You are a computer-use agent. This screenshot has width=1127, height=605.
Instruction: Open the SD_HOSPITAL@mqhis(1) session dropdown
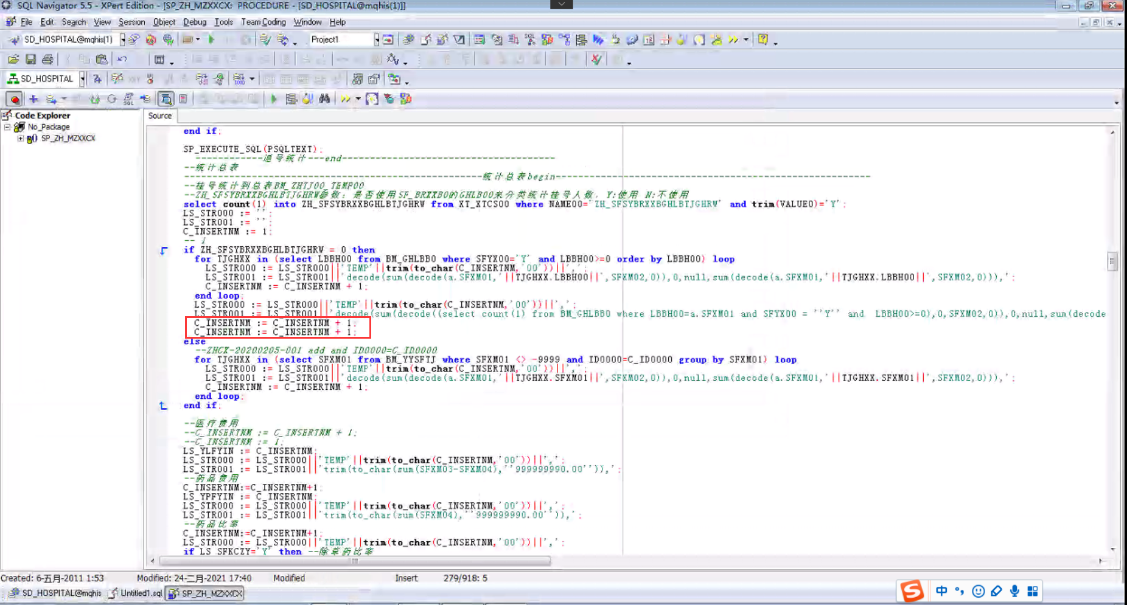point(122,40)
